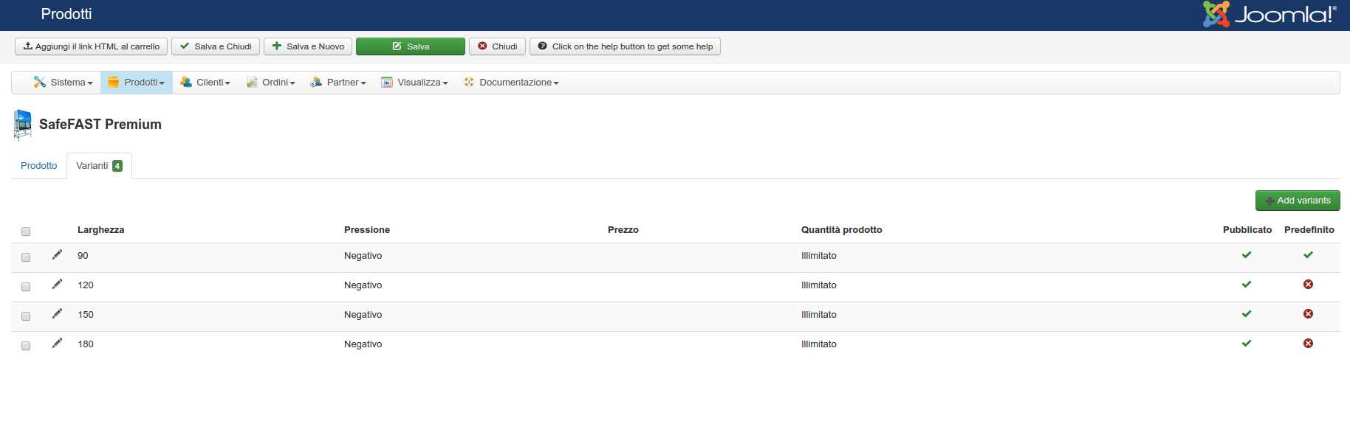Click the green Salva button

411,46
